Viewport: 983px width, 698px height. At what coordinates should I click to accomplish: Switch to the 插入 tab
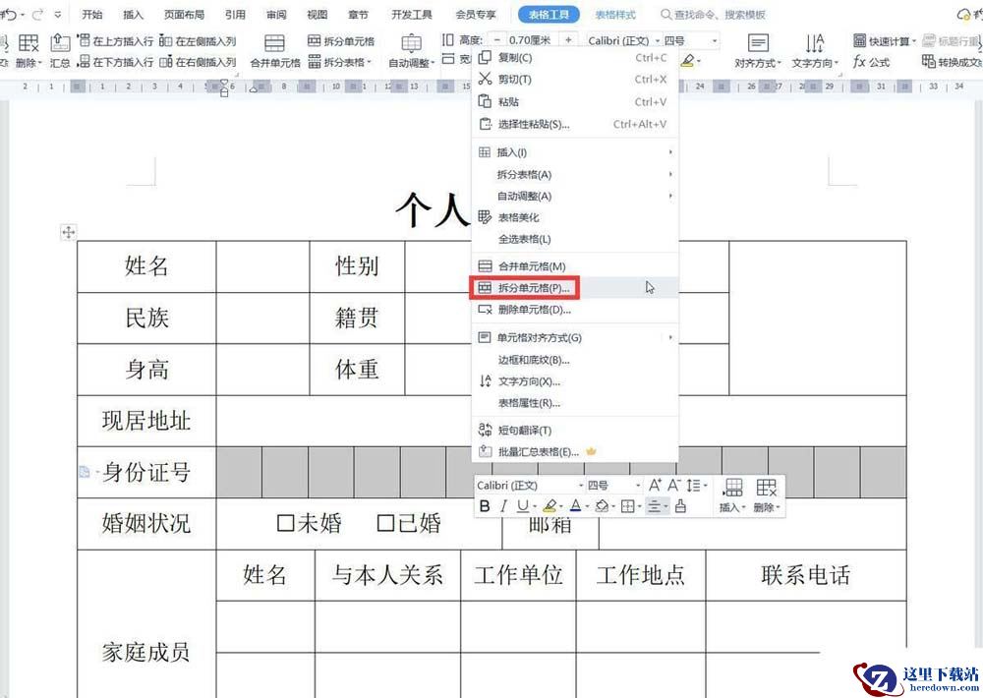tap(133, 15)
